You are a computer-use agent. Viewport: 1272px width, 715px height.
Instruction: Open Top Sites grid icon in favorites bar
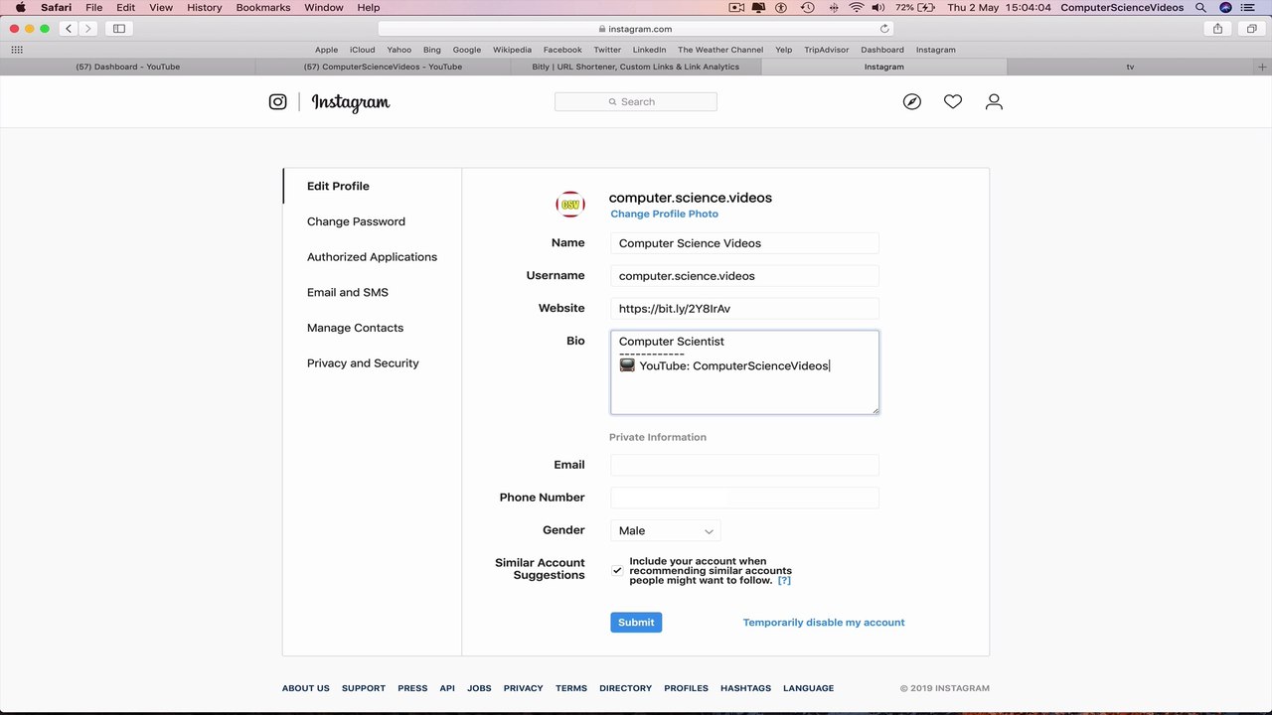[x=17, y=50]
